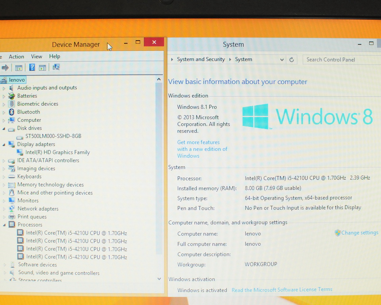Click System and Security breadcrumb
Image resolution: width=381 pixels, height=305 pixels.
(201, 60)
